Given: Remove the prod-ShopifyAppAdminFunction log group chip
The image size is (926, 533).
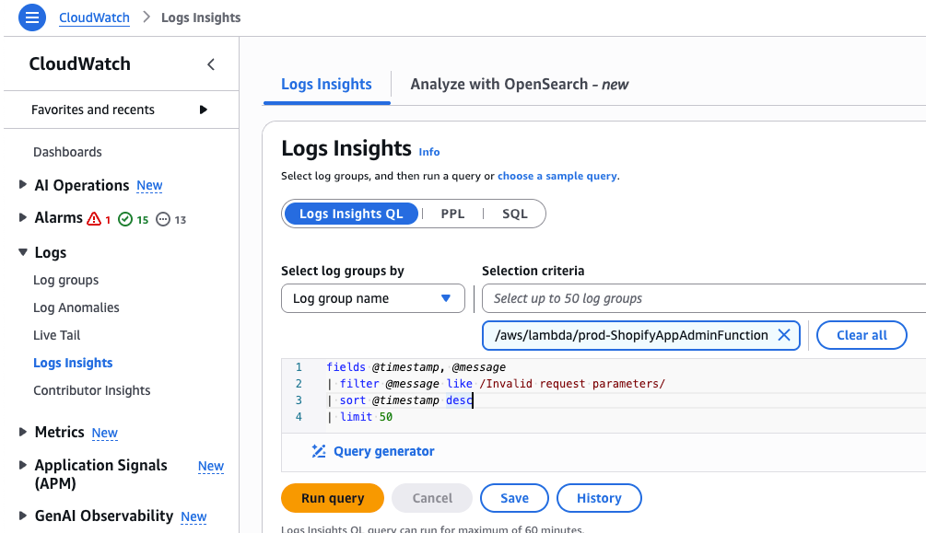Looking at the screenshot, I should point(784,335).
